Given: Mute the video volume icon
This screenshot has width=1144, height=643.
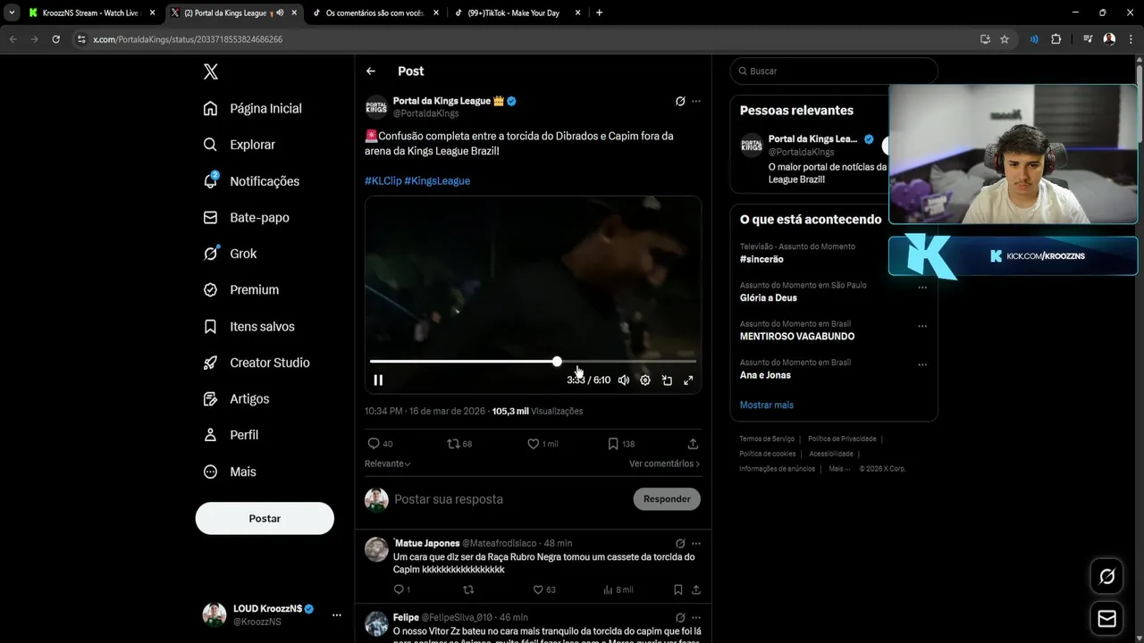Looking at the screenshot, I should click(x=624, y=380).
